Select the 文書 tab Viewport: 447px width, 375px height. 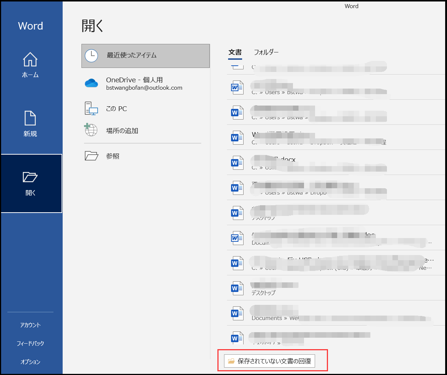pos(235,52)
